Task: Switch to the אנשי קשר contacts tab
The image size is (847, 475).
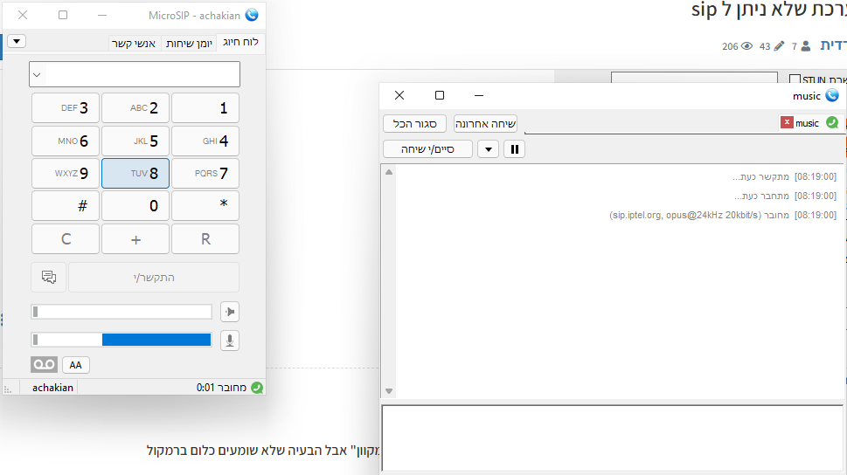Action: point(134,43)
